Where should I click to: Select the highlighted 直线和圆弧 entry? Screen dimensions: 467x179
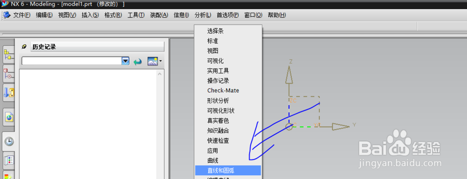pos(228,171)
